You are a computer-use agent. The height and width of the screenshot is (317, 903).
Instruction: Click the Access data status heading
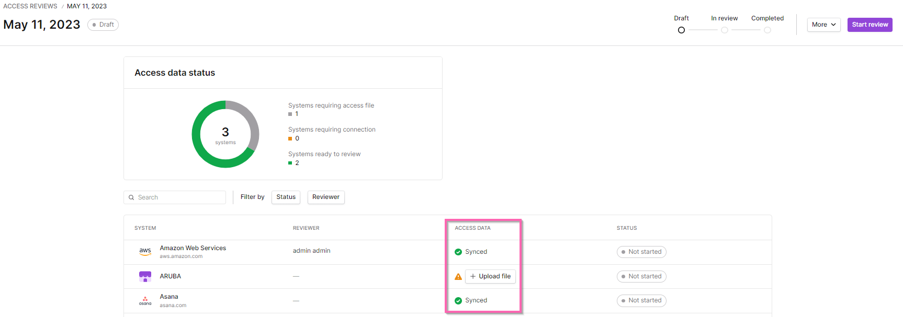coord(175,73)
